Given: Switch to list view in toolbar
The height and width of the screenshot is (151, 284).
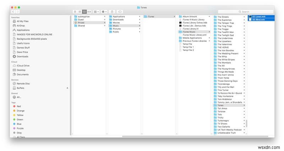Looking at the screenshot, I should pos(80,12).
